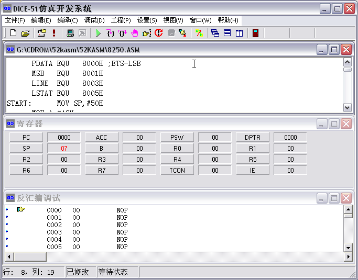
Task: Click down arrow of the 8250.ASM editor scrollbar
Action: [x=348, y=107]
